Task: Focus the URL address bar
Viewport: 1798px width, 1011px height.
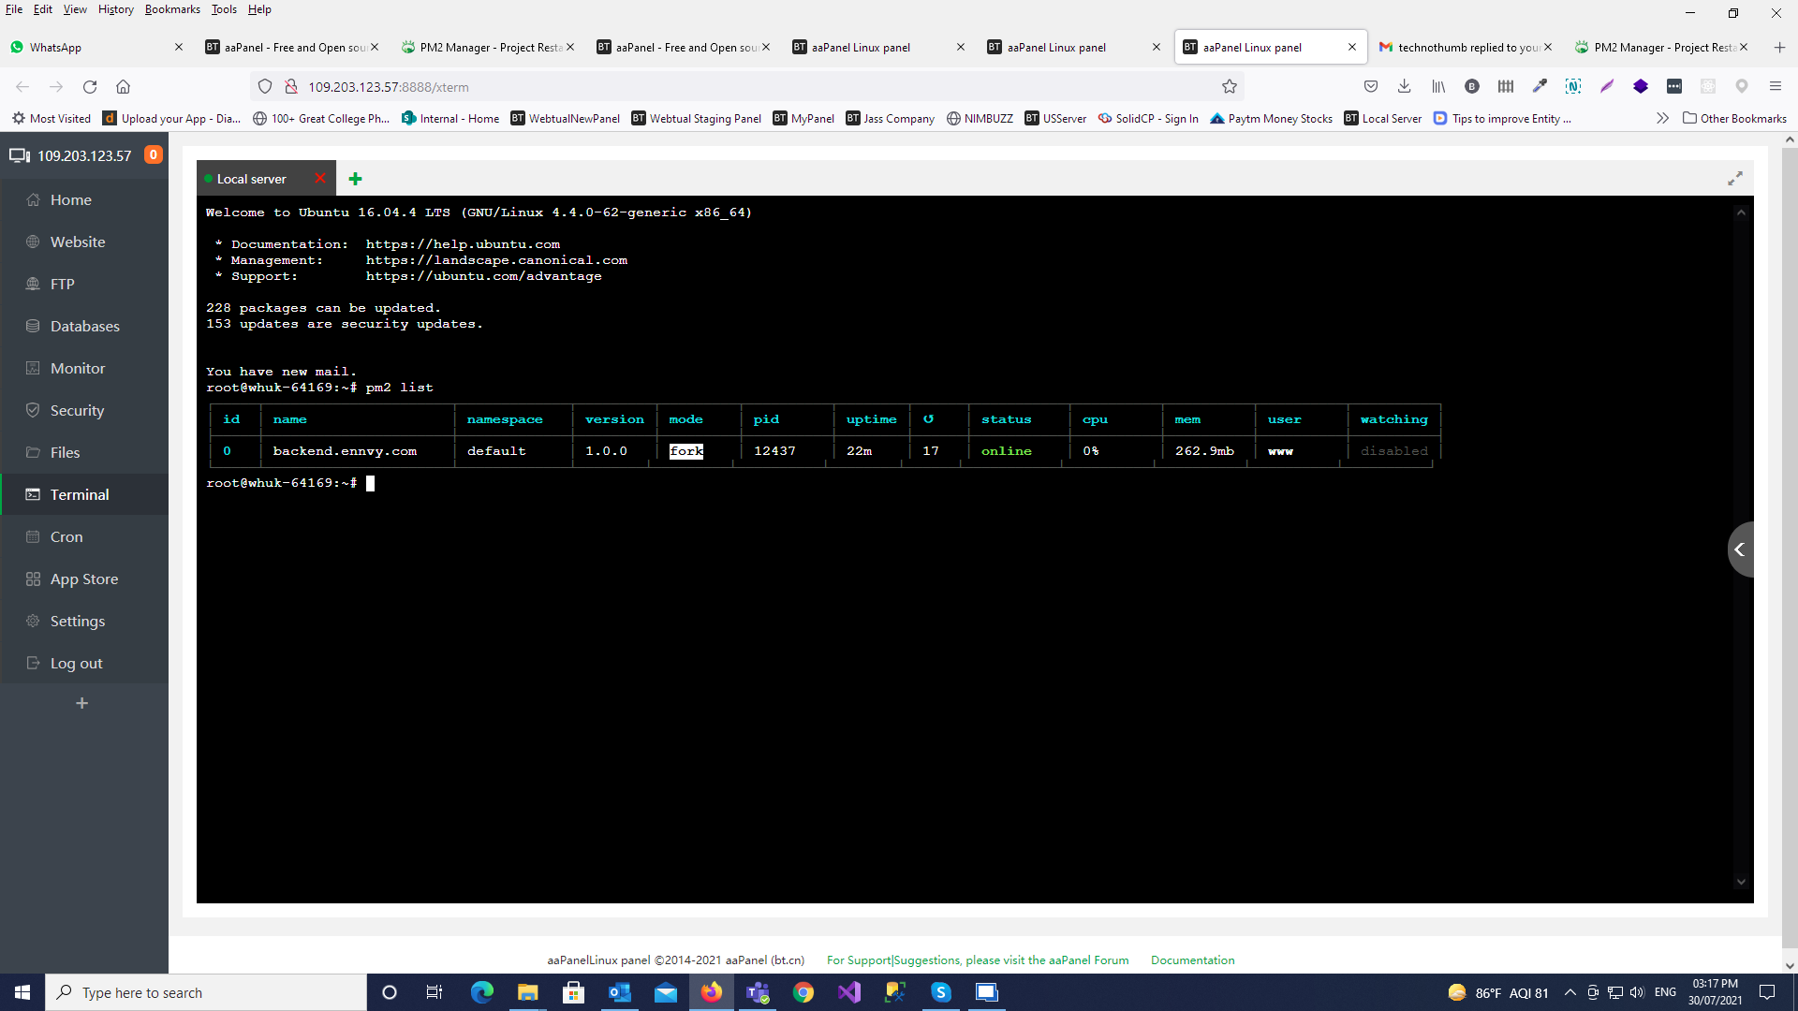Action: [749, 86]
